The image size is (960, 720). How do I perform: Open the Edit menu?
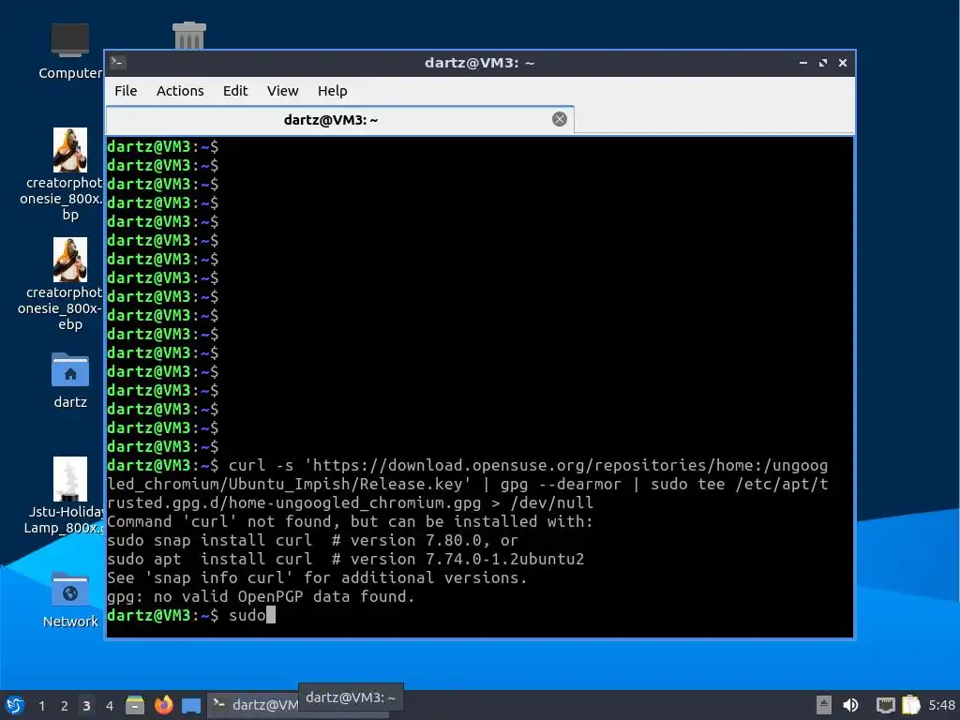235,91
